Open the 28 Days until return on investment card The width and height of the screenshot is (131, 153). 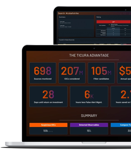click(x=48, y=97)
